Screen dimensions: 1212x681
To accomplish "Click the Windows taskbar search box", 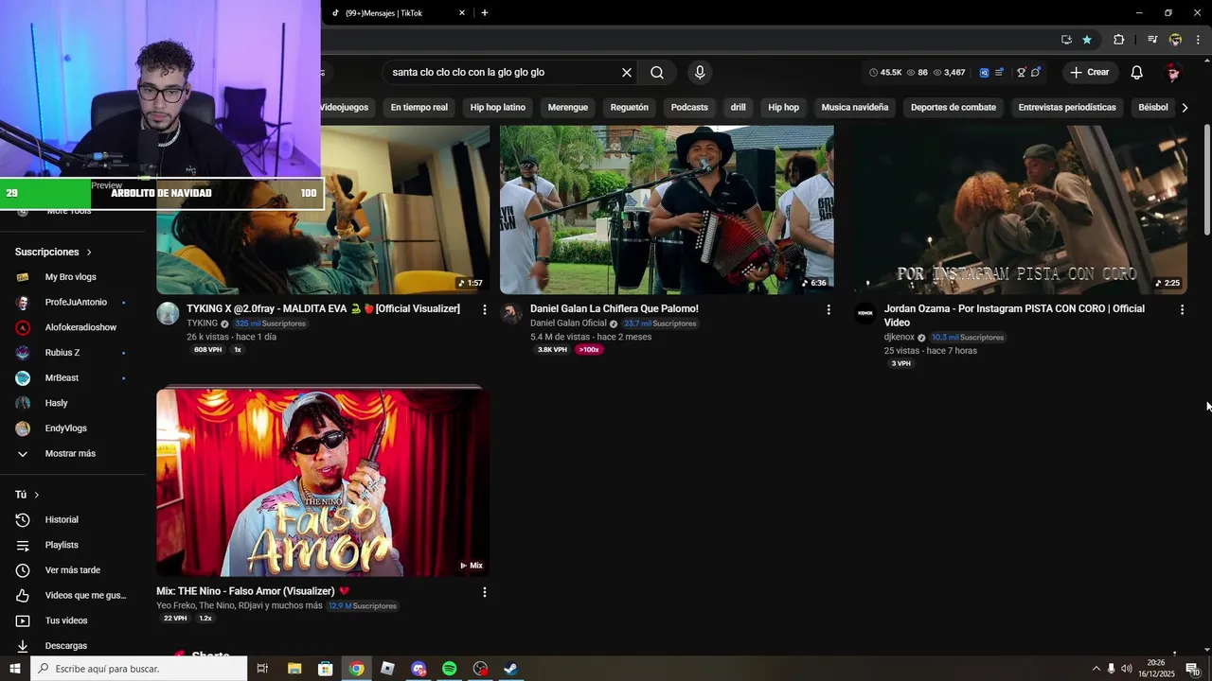I will coord(138,669).
